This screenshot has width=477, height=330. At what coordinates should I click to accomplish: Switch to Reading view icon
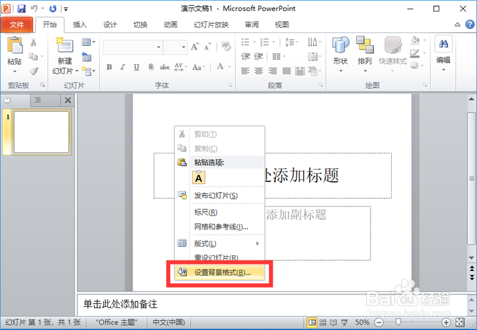333,322
